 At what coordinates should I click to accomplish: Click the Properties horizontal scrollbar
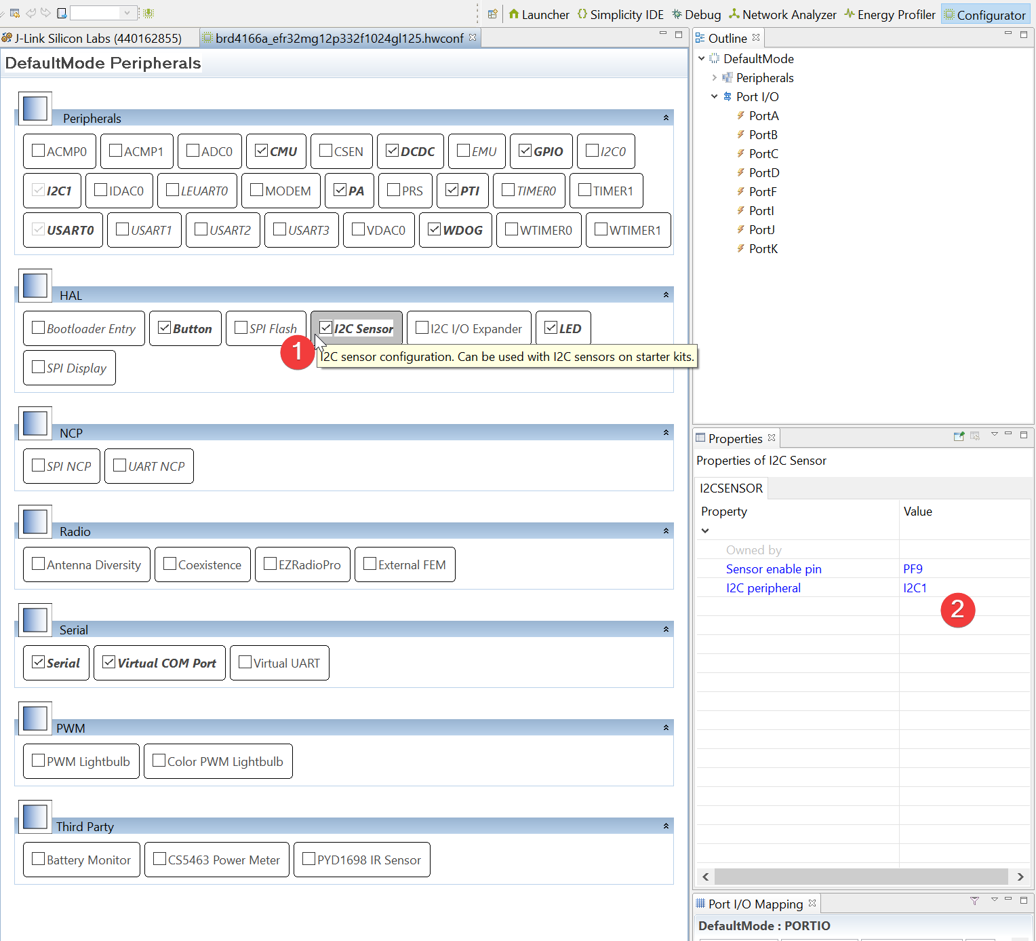[861, 877]
